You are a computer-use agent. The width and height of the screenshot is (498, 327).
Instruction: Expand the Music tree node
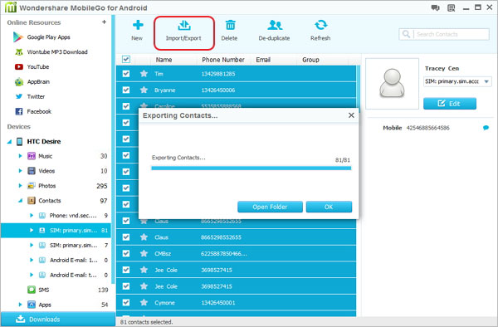coord(20,156)
